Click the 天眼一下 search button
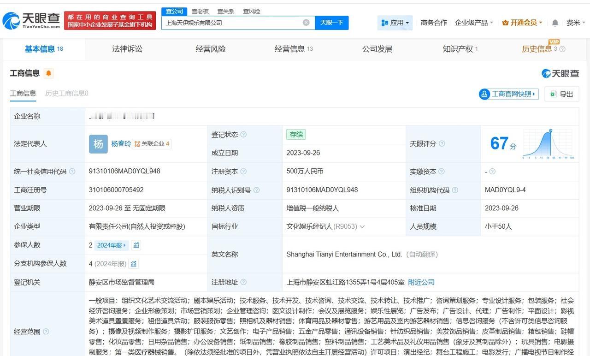Viewport: 590px width, 356px height. [333, 22]
